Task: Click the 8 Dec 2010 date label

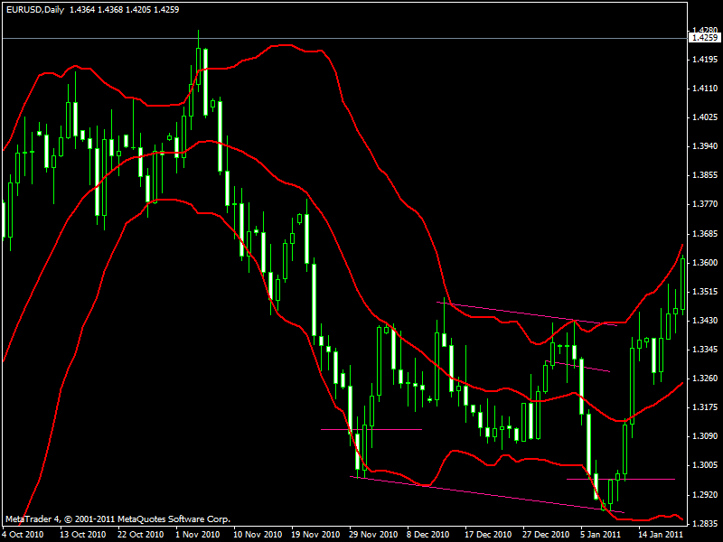Action: [x=427, y=534]
